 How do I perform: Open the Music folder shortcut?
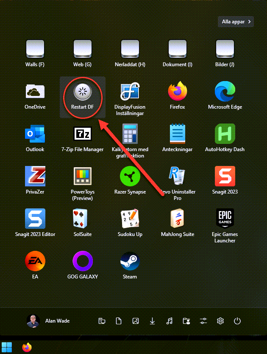click(169, 321)
